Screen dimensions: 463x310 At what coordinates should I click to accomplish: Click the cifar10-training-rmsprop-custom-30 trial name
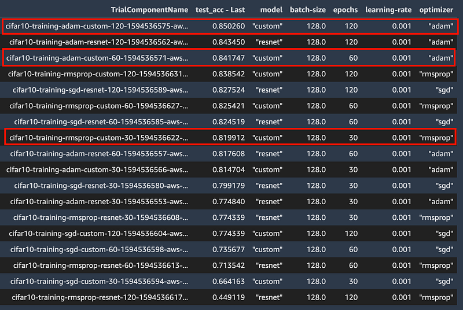(x=98, y=138)
